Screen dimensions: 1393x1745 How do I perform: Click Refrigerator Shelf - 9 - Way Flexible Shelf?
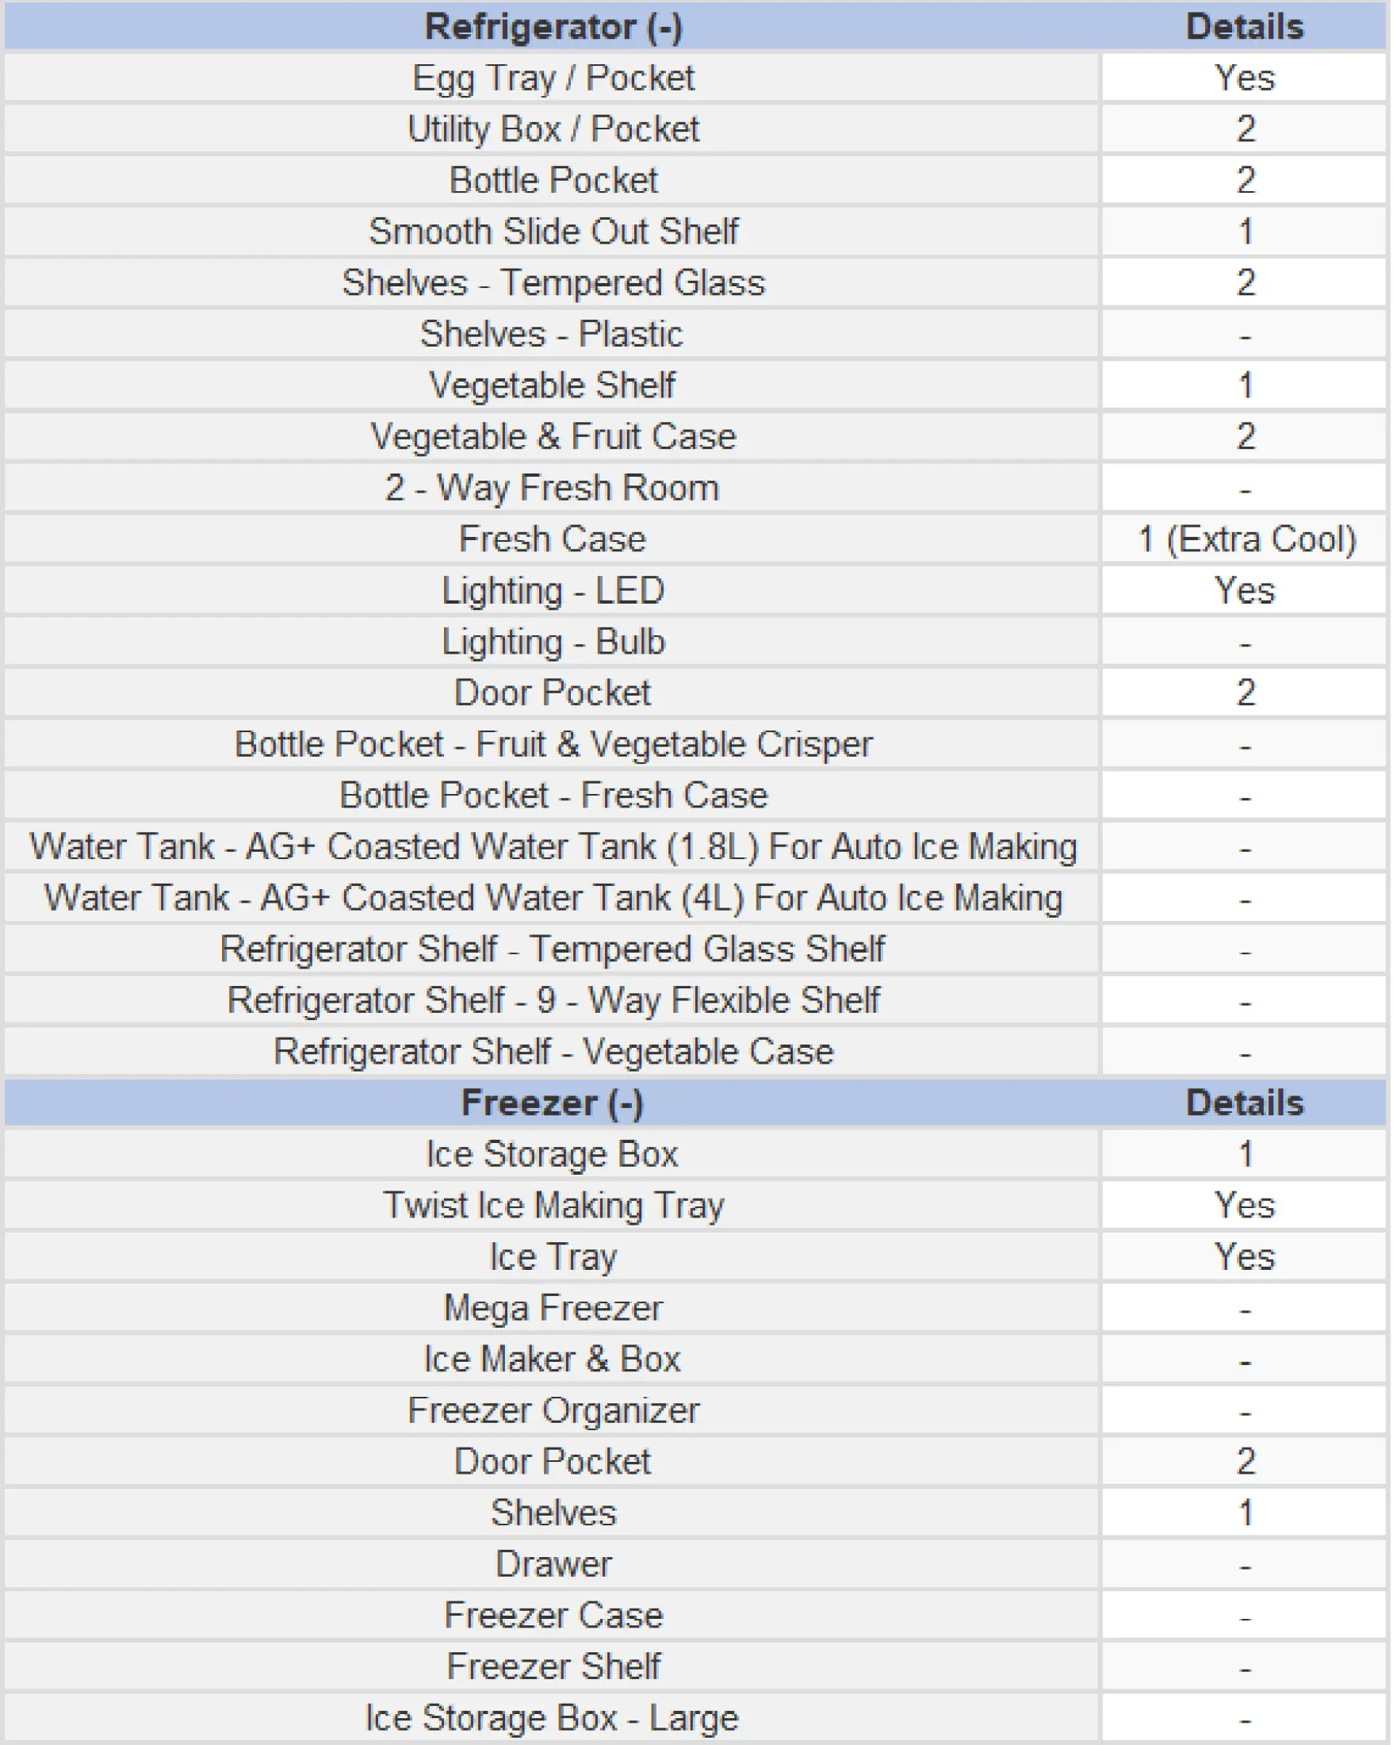point(553,1001)
